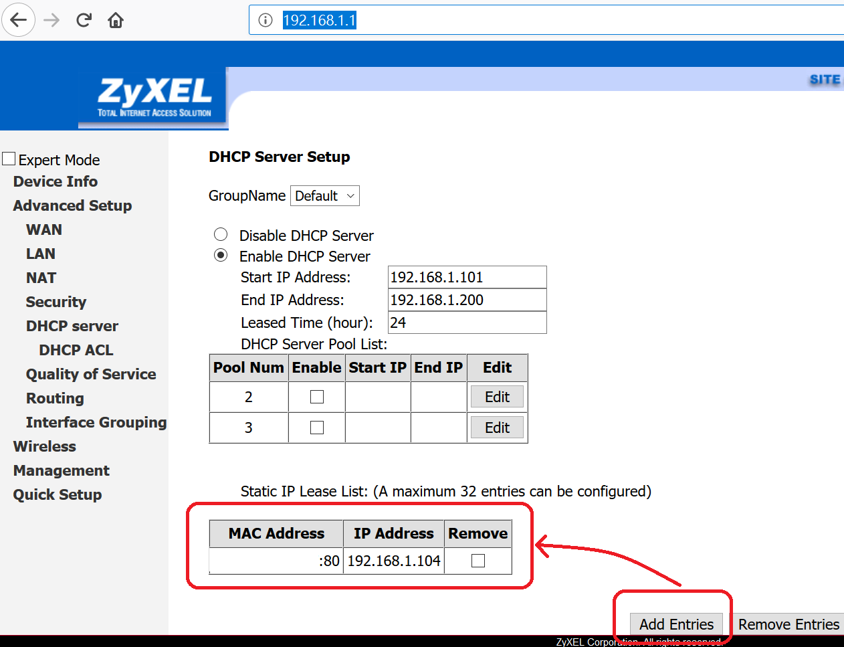Image resolution: width=844 pixels, height=647 pixels.
Task: Check the Remove box for the static lease
Action: tap(478, 561)
